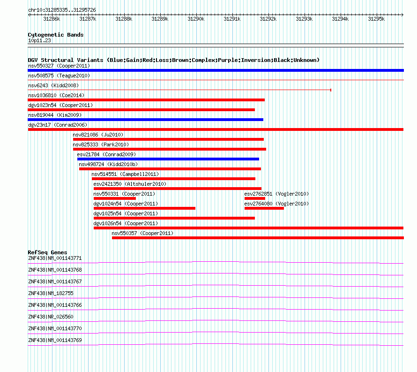The height and width of the screenshot is (372, 417).
Task: Click the esv2764080 (Vogler2010) label
Action: point(276,204)
